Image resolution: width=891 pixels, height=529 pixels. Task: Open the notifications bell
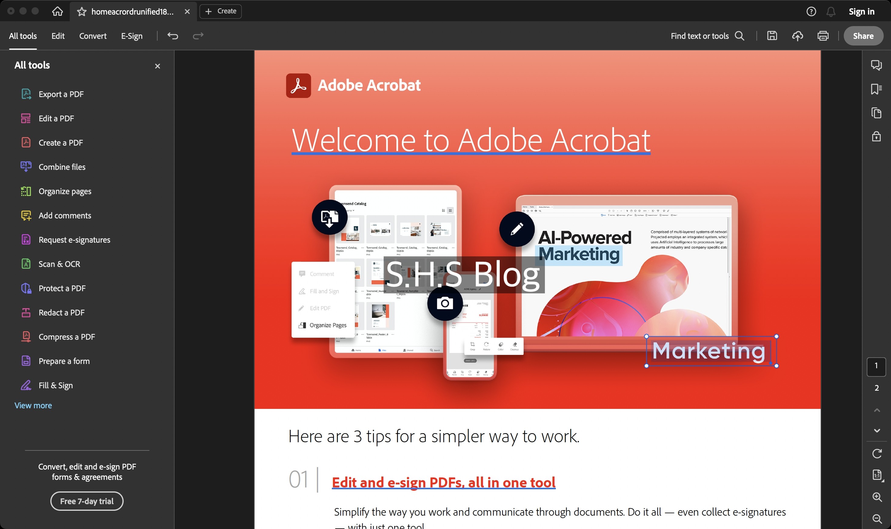point(831,12)
